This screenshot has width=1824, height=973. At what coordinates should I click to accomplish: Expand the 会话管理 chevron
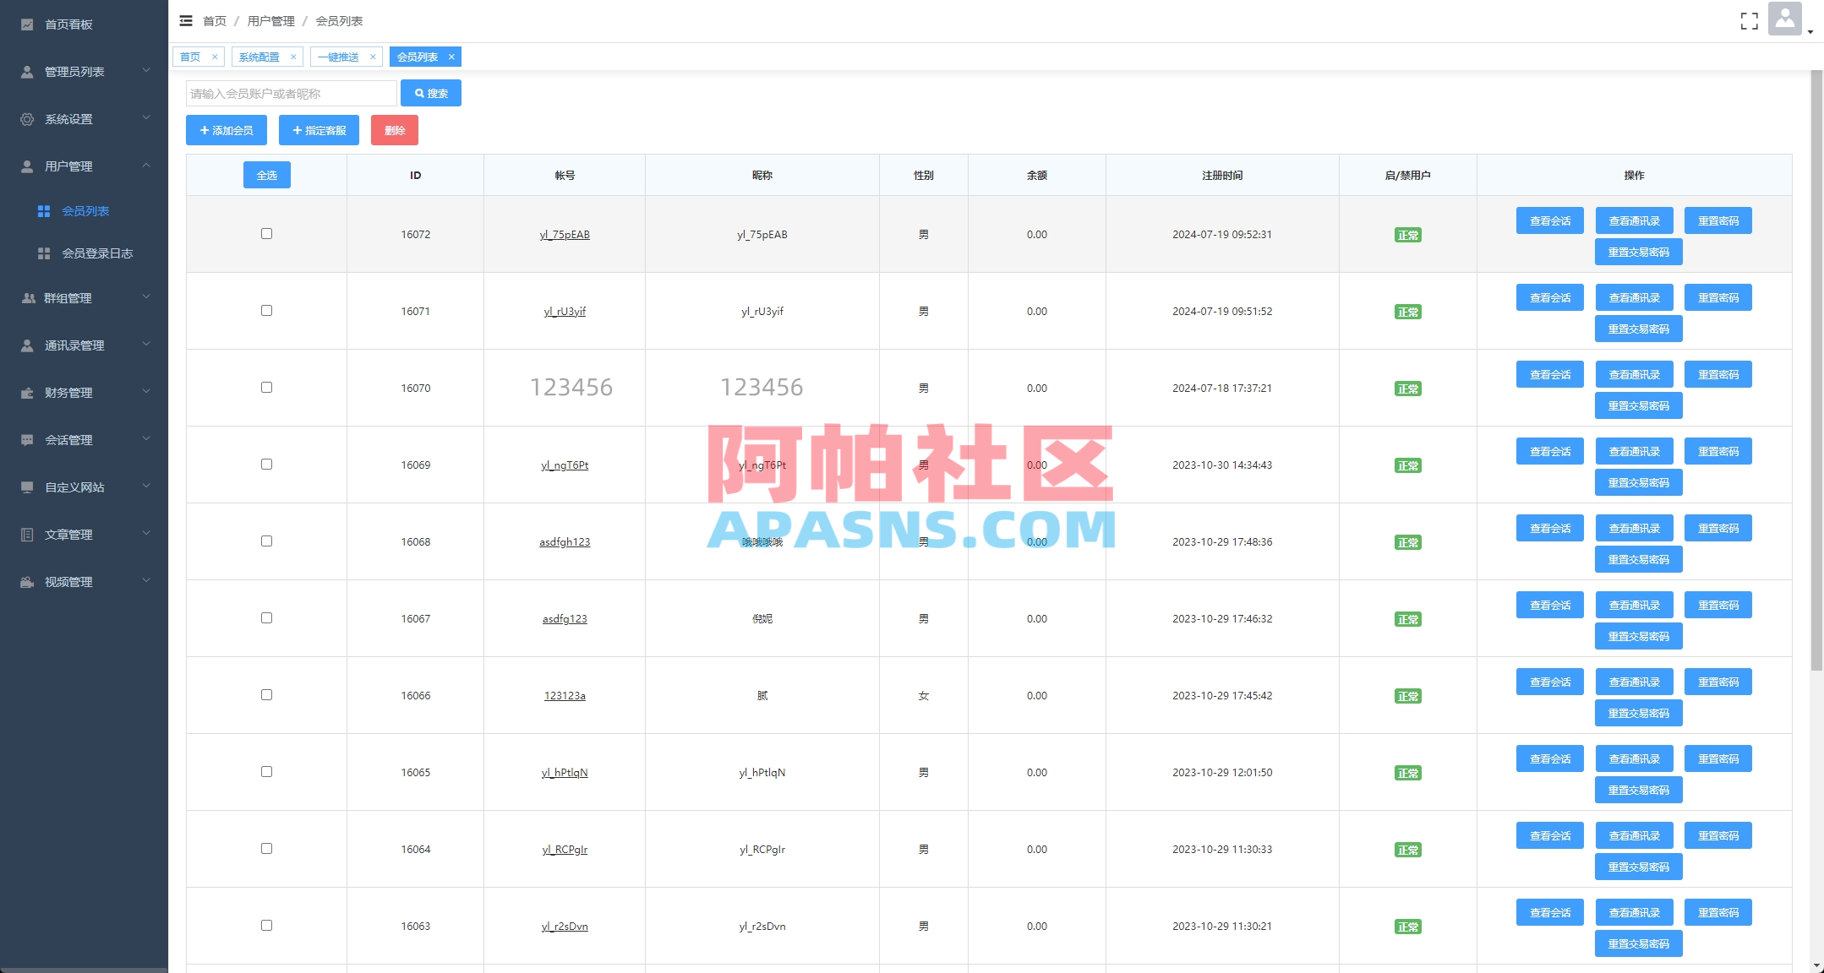click(x=145, y=439)
